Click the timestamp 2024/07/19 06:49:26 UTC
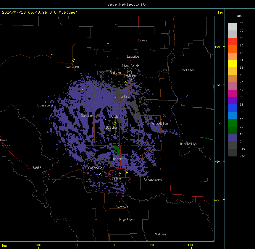The width and height of the screenshot is (255, 249). click(29, 12)
